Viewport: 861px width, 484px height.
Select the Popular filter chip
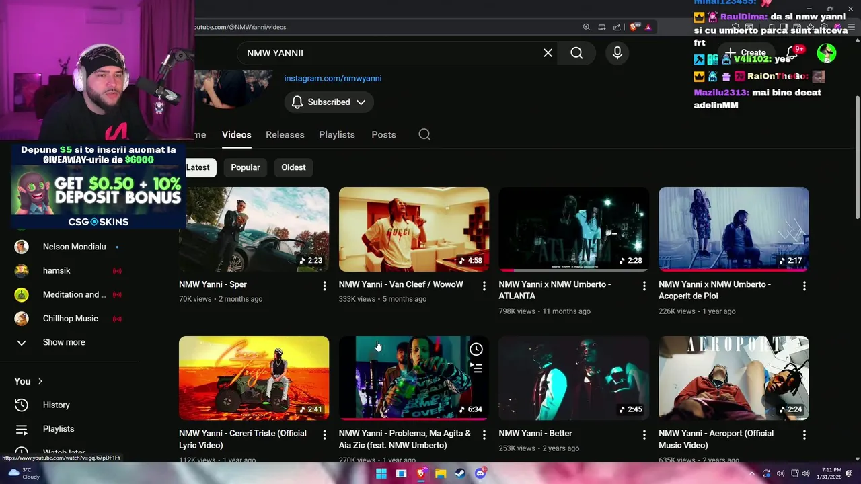(246, 167)
